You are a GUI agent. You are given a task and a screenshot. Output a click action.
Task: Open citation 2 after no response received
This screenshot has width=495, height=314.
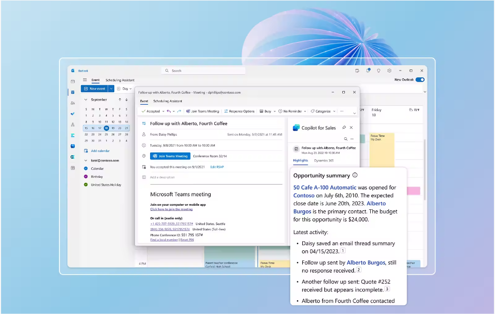point(359,270)
